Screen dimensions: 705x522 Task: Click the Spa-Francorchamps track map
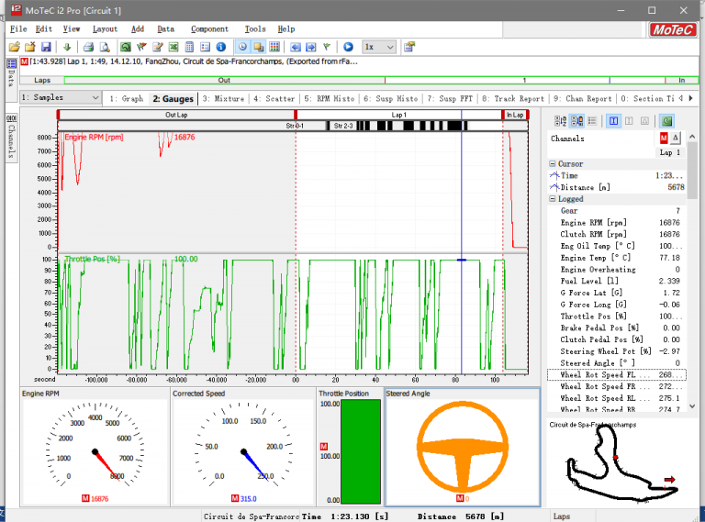pyautogui.click(x=622, y=462)
